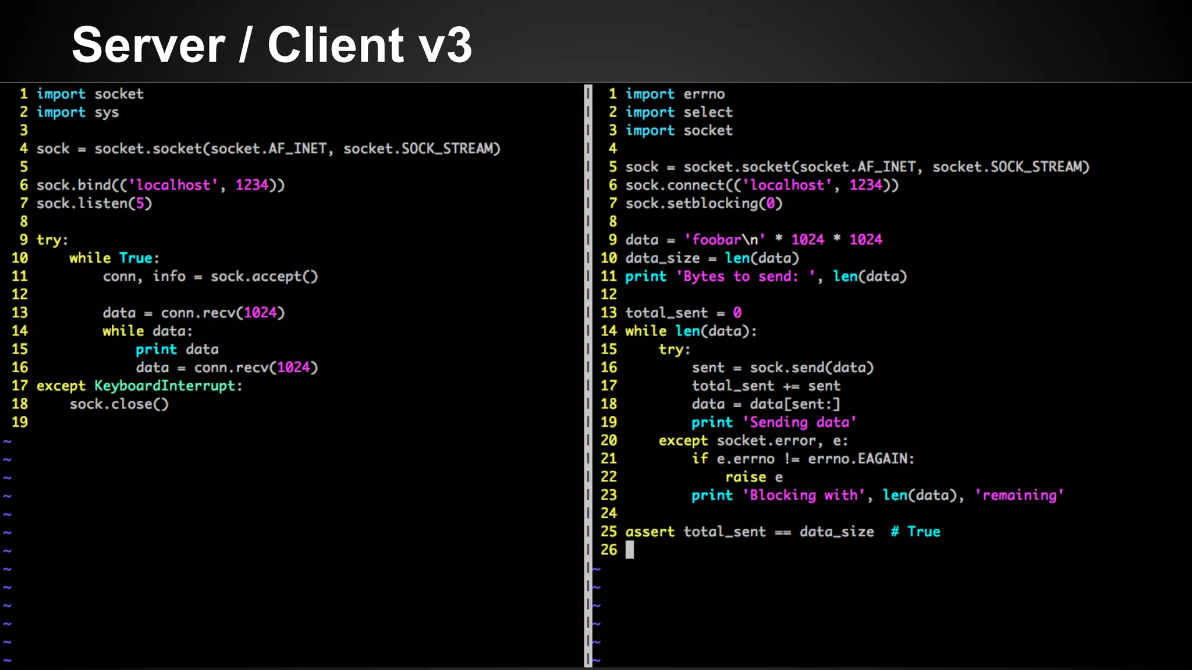Click 'print data' on server line 15
1192x670 pixels.
coord(178,350)
